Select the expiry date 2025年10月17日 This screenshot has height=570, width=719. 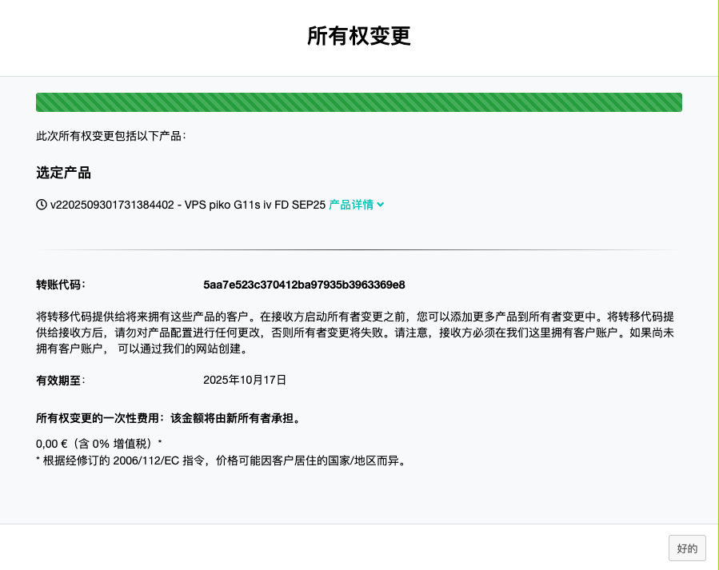point(245,381)
